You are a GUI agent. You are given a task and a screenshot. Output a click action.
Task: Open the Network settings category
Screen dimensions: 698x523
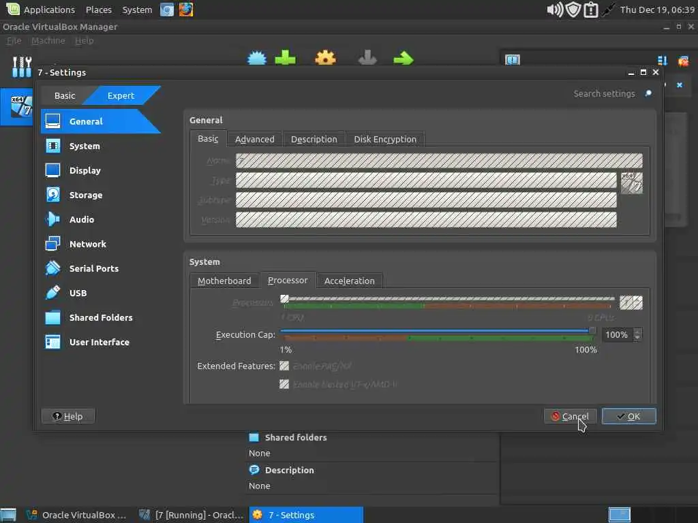pos(88,244)
